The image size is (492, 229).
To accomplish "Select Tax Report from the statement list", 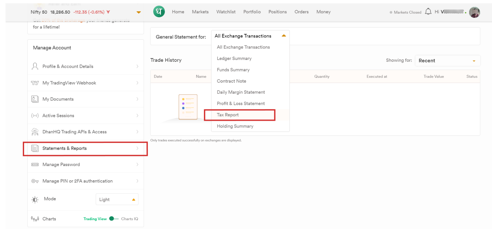I will (x=228, y=115).
